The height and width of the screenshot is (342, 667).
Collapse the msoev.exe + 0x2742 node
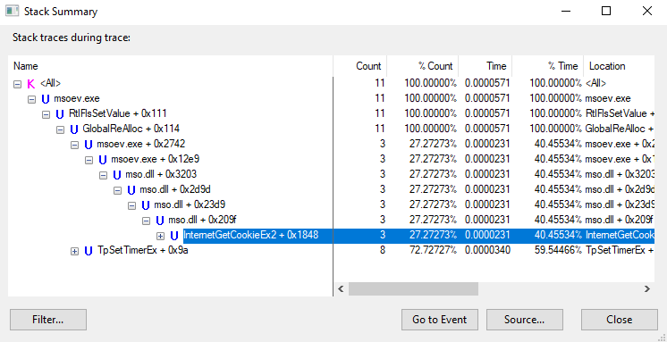pos(74,145)
